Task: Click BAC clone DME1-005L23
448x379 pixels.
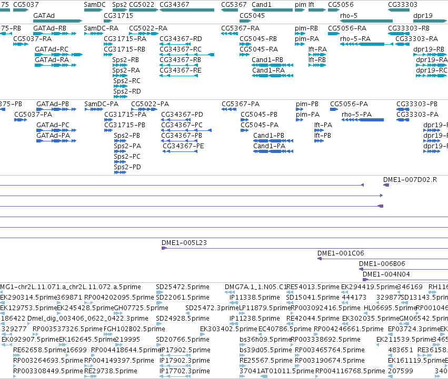Action: pos(305,248)
